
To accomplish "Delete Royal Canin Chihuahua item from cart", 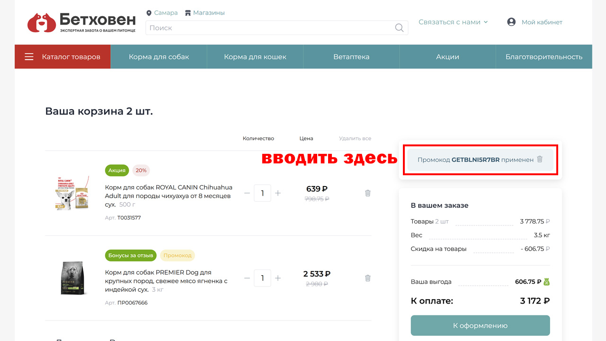I will click(368, 193).
